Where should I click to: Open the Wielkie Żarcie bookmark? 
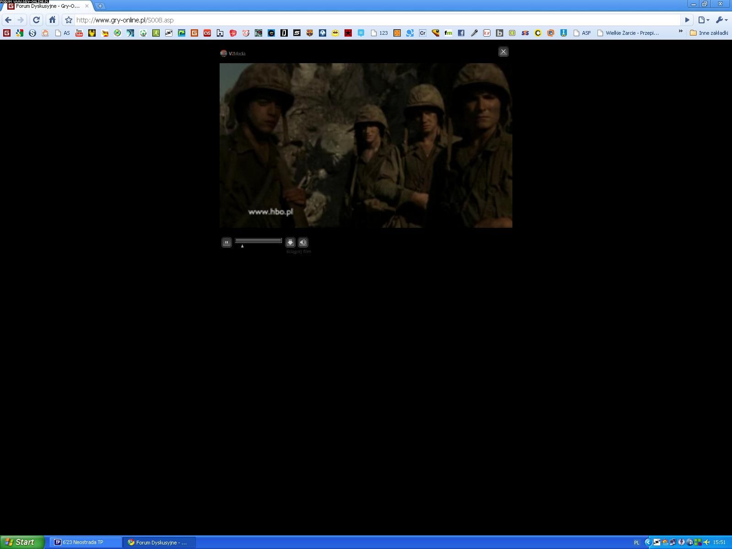(628, 33)
